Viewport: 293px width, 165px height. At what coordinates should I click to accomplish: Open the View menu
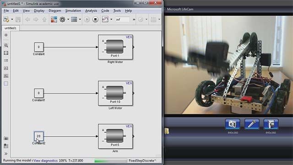[x=26, y=11]
